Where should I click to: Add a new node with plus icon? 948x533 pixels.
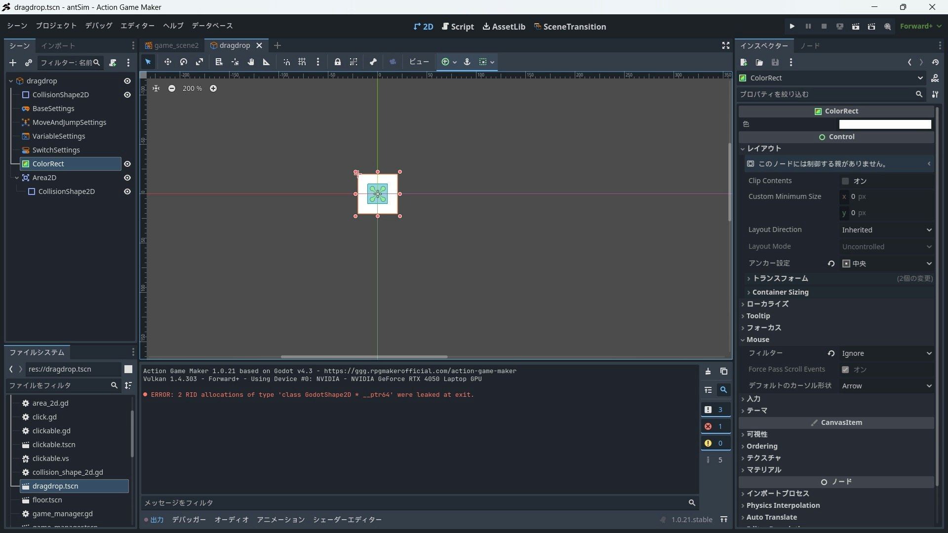(x=13, y=63)
